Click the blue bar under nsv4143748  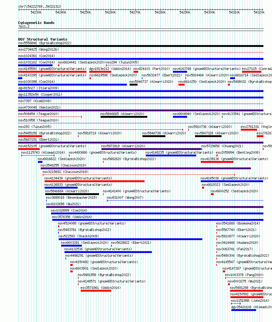[180, 72]
